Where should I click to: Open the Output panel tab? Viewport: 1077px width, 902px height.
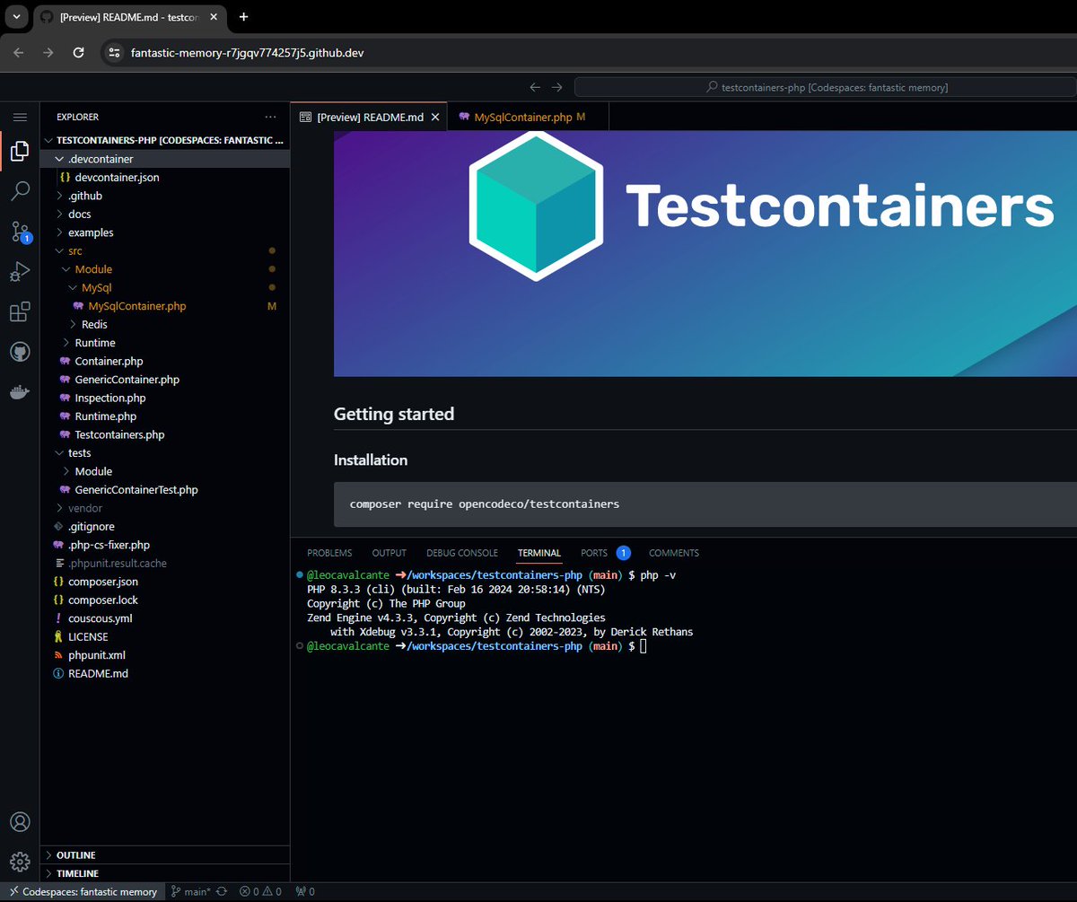390,553
